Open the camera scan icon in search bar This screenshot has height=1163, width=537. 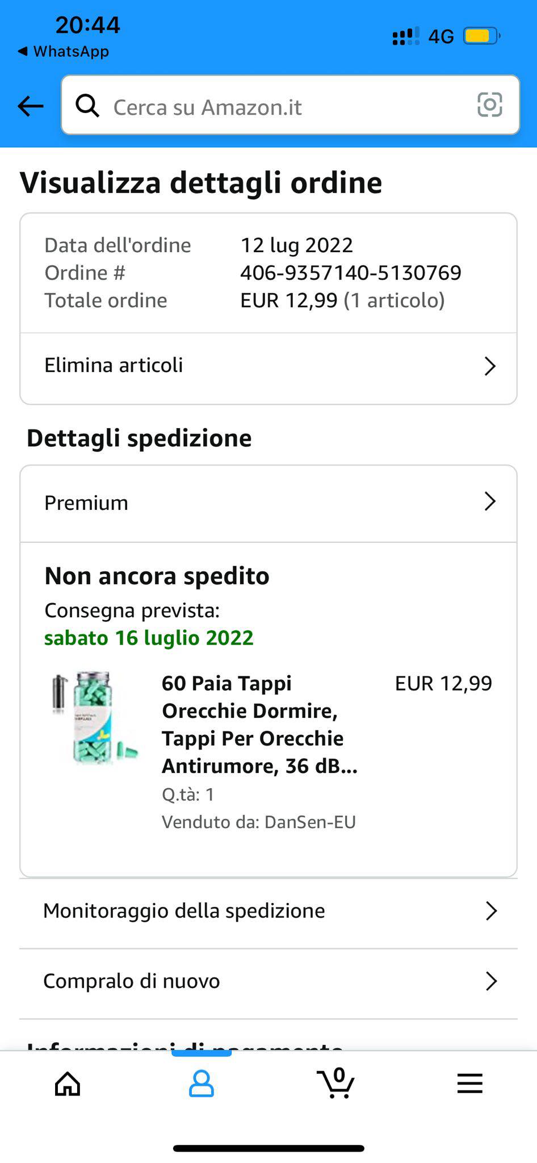489,104
